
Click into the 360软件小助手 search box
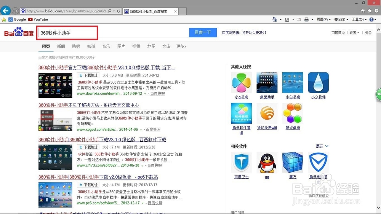(114, 32)
